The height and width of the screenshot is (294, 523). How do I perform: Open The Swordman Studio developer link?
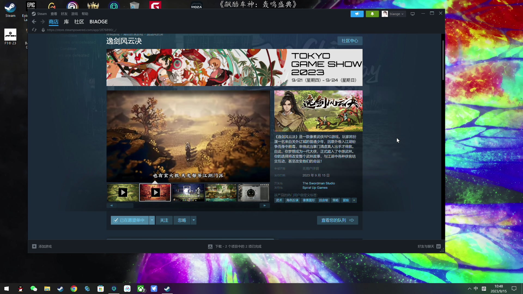click(319, 183)
